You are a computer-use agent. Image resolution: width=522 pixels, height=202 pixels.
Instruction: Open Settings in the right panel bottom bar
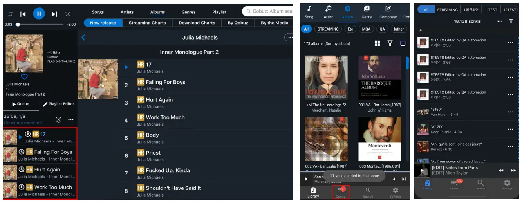(x=507, y=185)
